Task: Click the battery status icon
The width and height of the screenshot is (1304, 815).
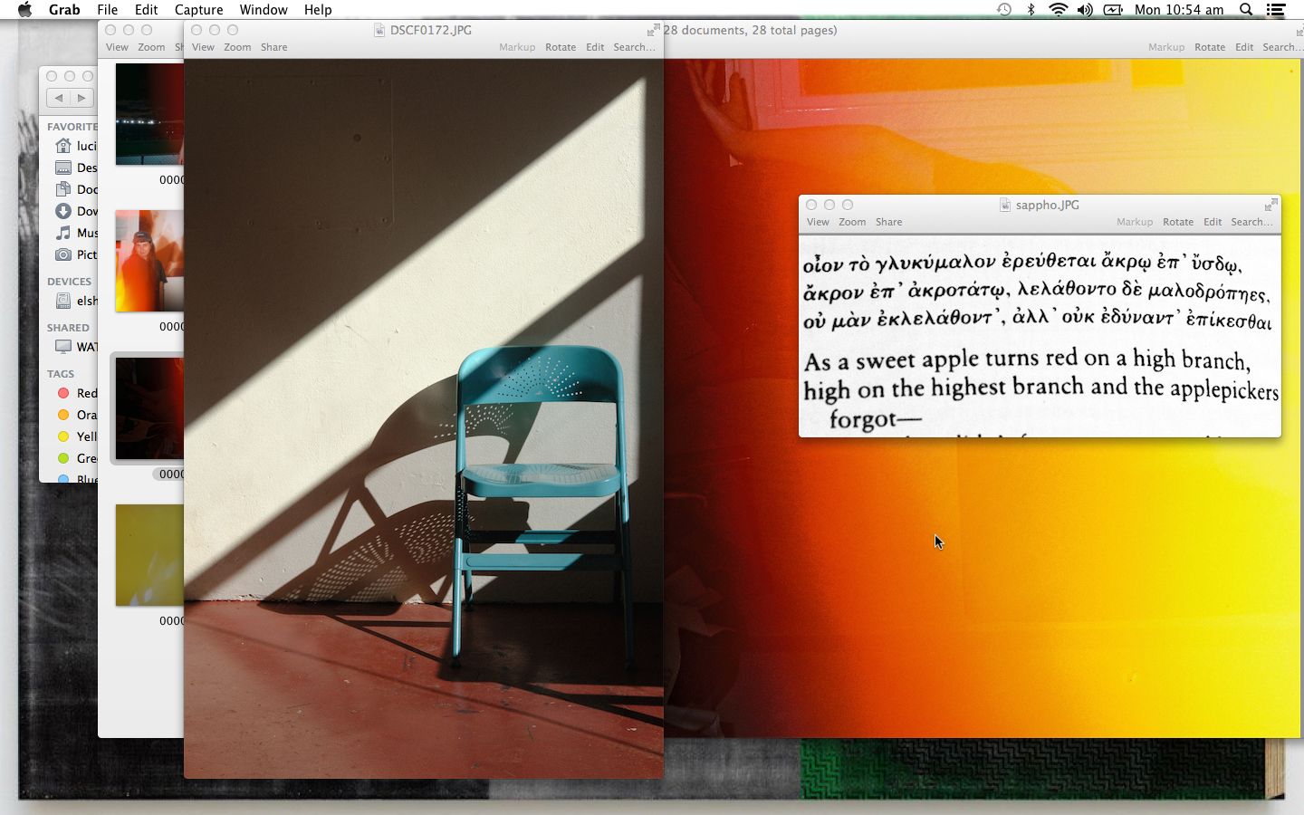Action: [1113, 10]
